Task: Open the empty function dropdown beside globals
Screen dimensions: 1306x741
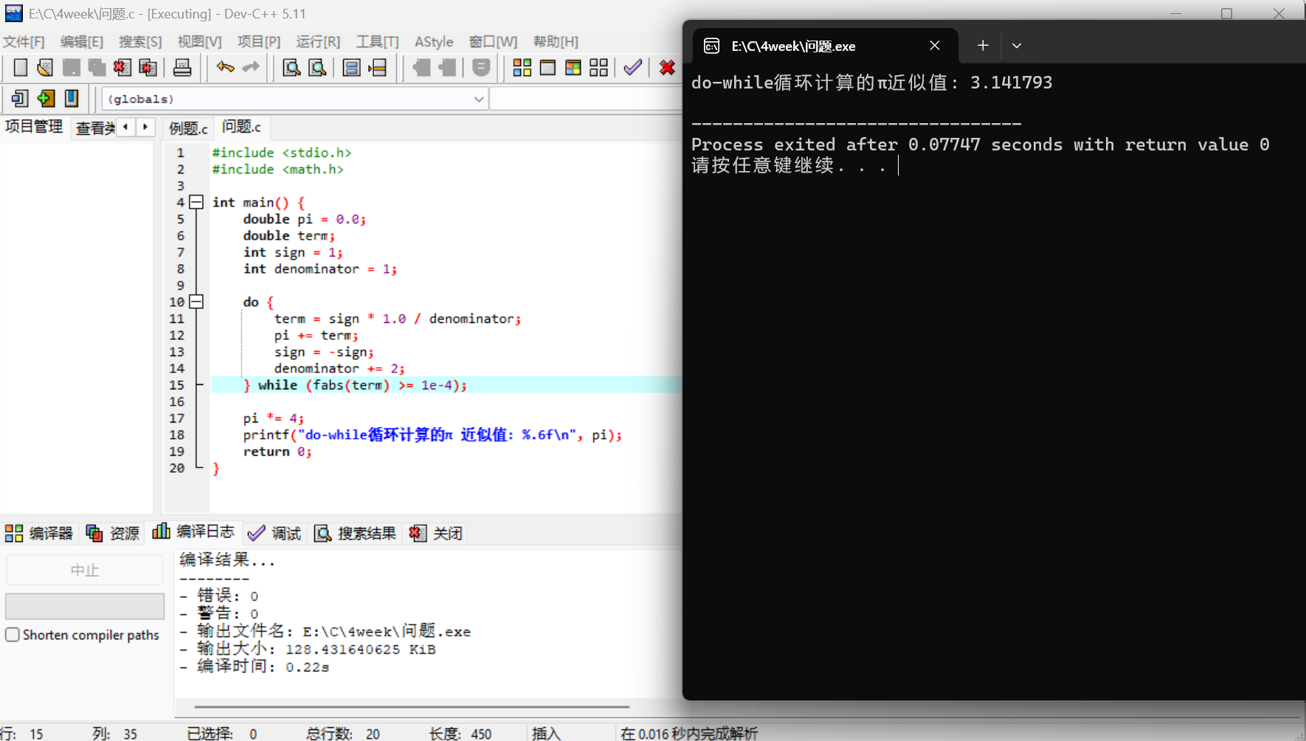Action: click(585, 99)
